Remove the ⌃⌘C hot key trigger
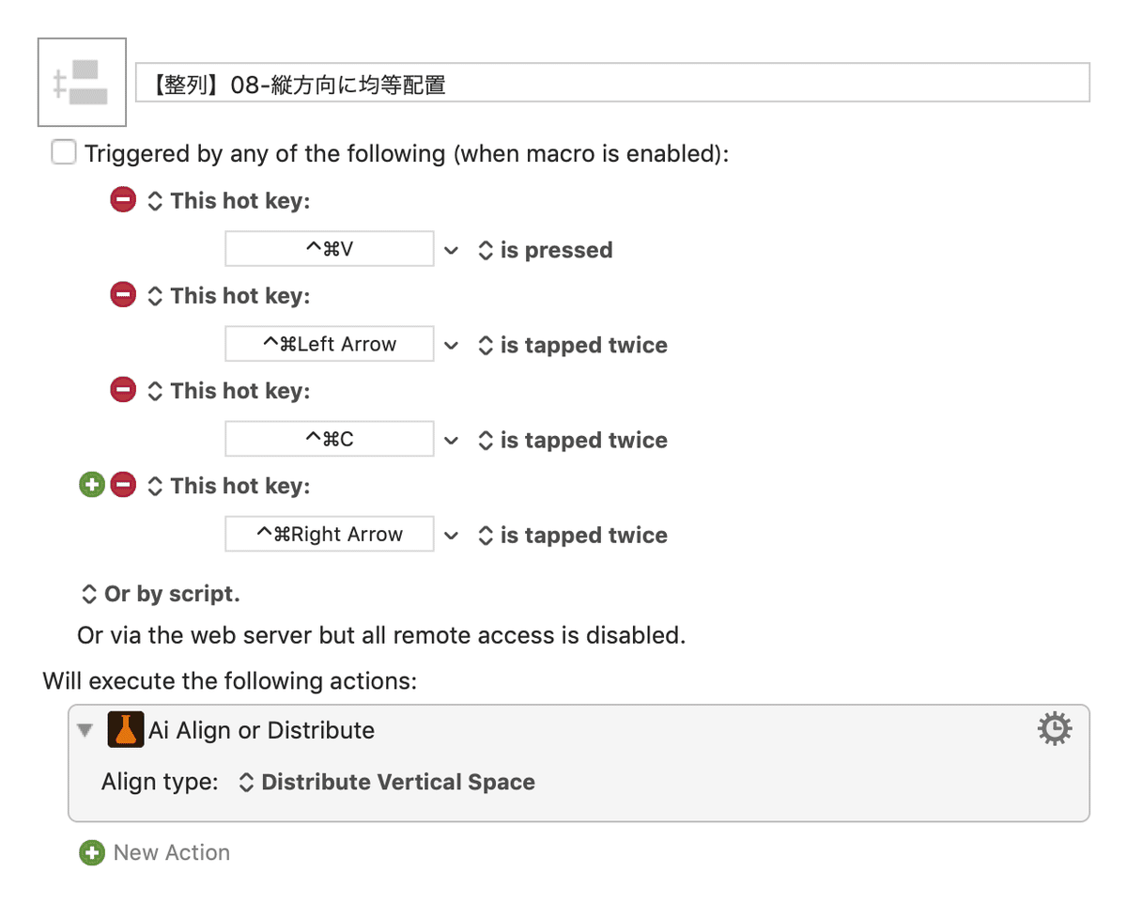Viewport: 1127px width, 903px height. (123, 390)
